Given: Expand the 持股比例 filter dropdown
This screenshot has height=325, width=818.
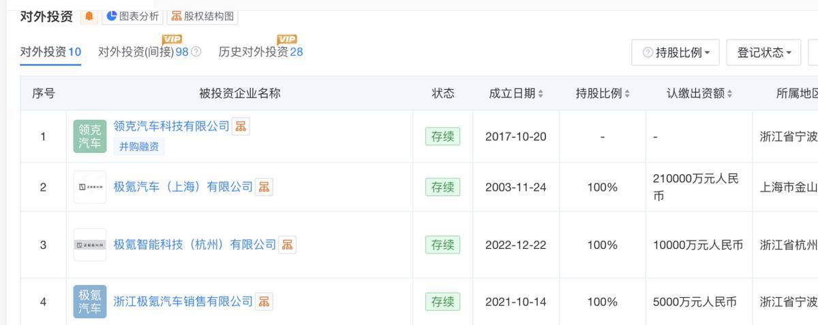Looking at the screenshot, I should click(676, 52).
